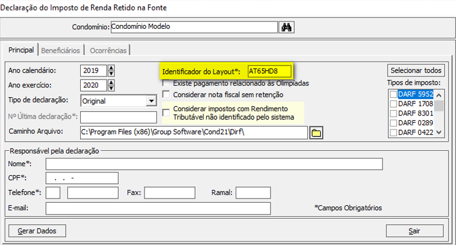The width and height of the screenshot is (456, 245).
Task: Check the DARF 5952 checkbox
Action: pos(393,94)
